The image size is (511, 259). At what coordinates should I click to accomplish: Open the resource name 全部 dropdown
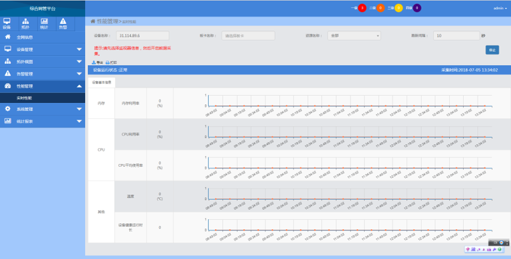pos(354,36)
